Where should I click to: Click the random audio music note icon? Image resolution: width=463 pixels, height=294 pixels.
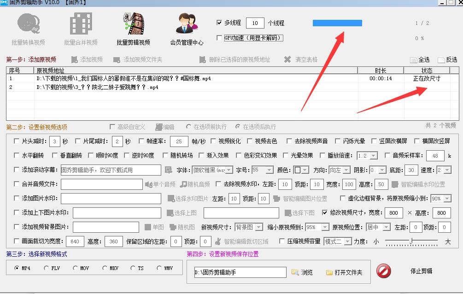[x=183, y=184]
